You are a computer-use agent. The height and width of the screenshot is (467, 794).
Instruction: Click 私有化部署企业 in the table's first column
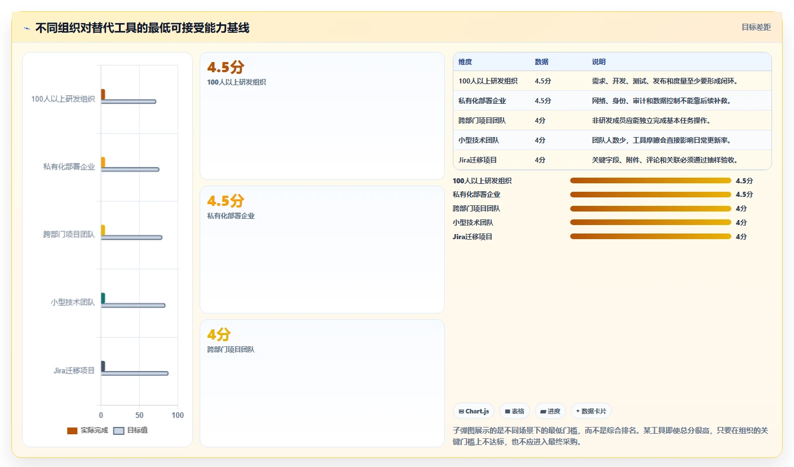click(482, 100)
